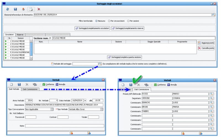Click save icon in right Verbali window

[x=131, y=85]
